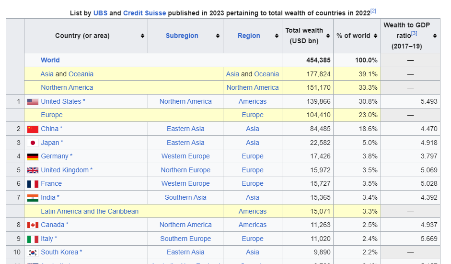Screen dimensions: 451x264
Task: Open Americas region in Canada row
Action: click(x=253, y=225)
